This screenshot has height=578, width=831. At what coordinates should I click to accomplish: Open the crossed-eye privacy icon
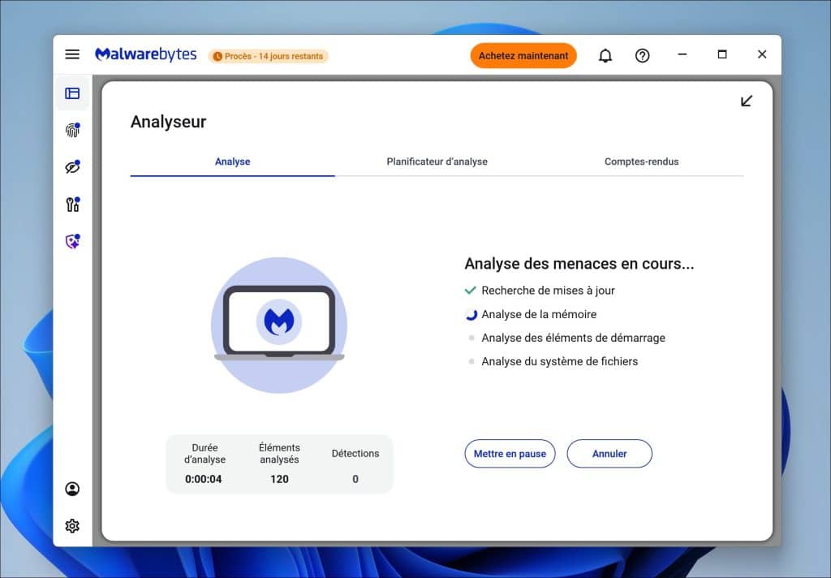tap(72, 167)
